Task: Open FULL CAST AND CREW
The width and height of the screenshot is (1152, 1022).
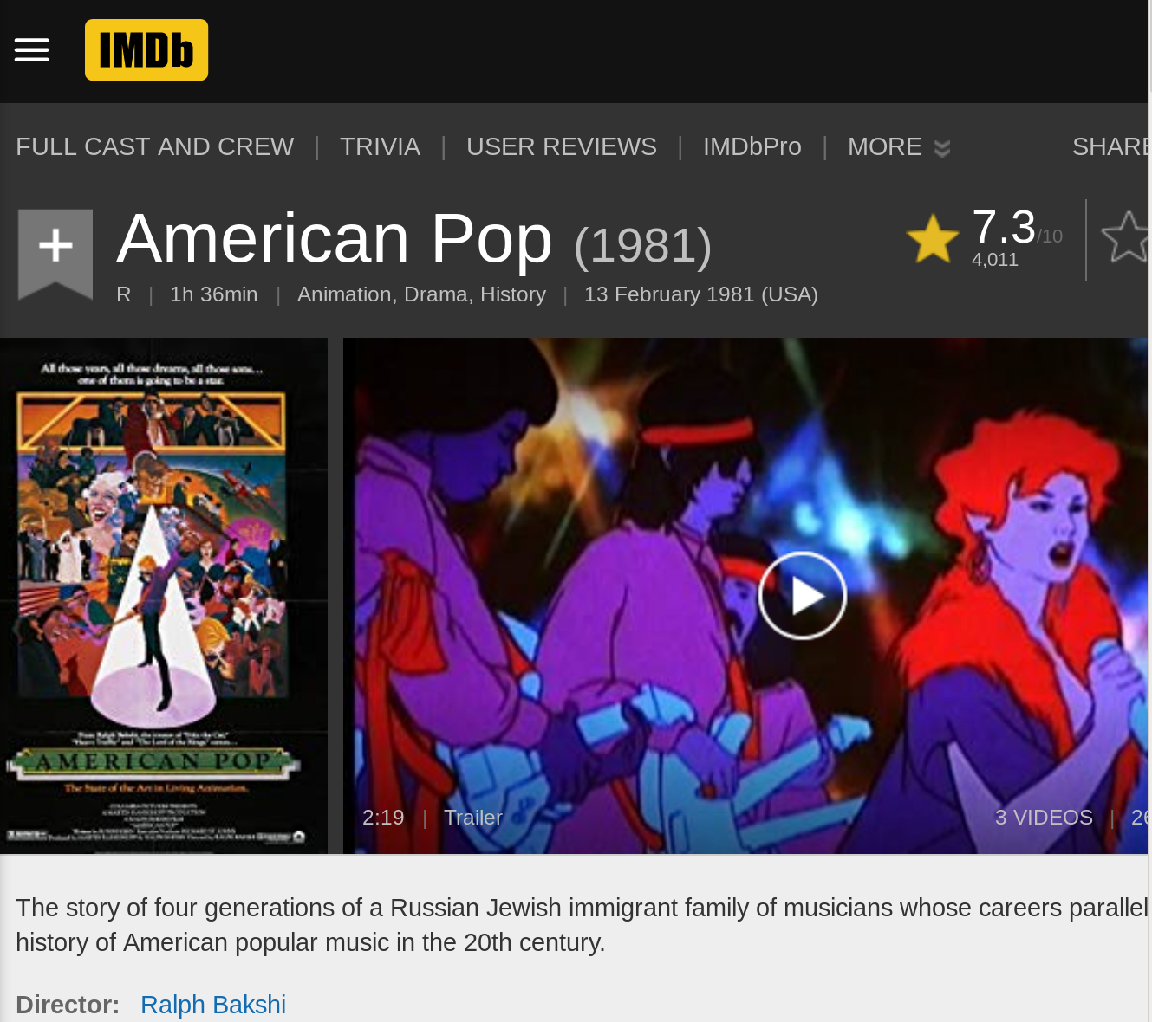Action: coord(155,147)
